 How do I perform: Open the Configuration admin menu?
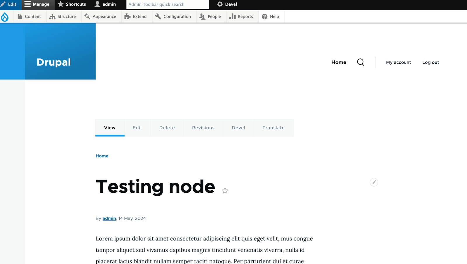(173, 17)
